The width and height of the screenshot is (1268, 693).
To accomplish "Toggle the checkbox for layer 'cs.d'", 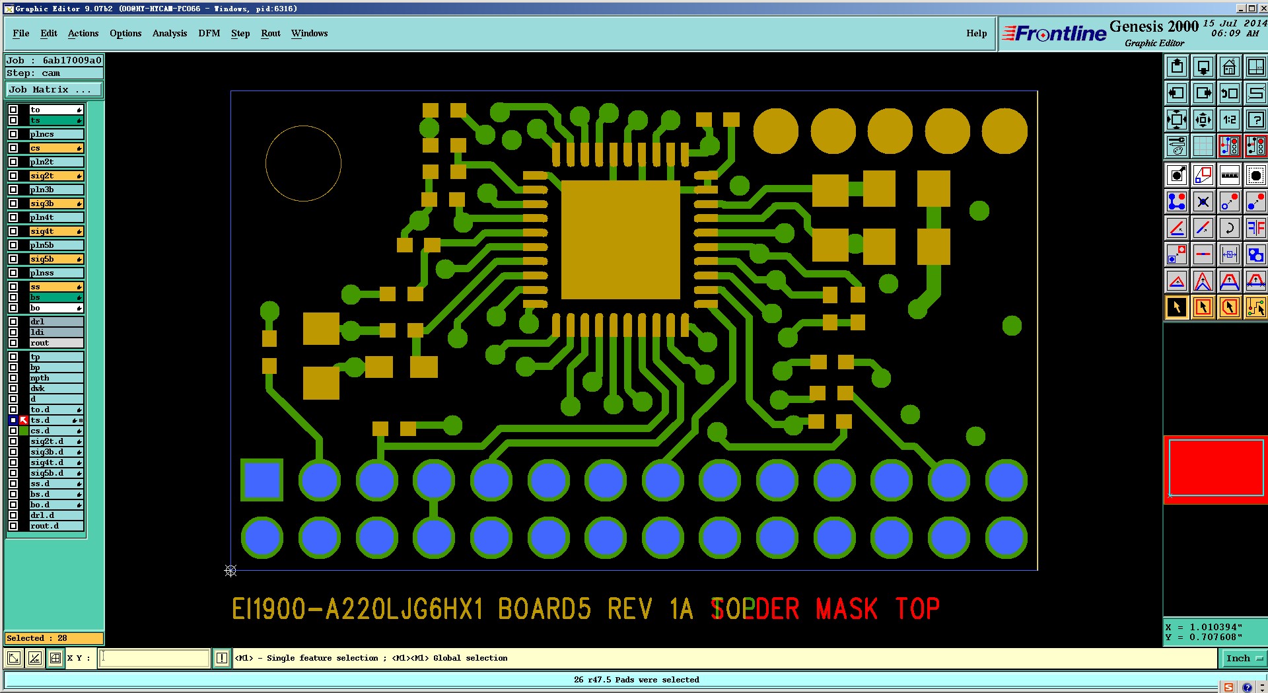I will [13, 431].
